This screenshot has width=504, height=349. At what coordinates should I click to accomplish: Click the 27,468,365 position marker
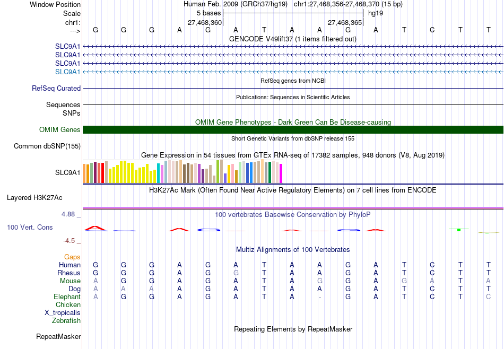[345, 22]
